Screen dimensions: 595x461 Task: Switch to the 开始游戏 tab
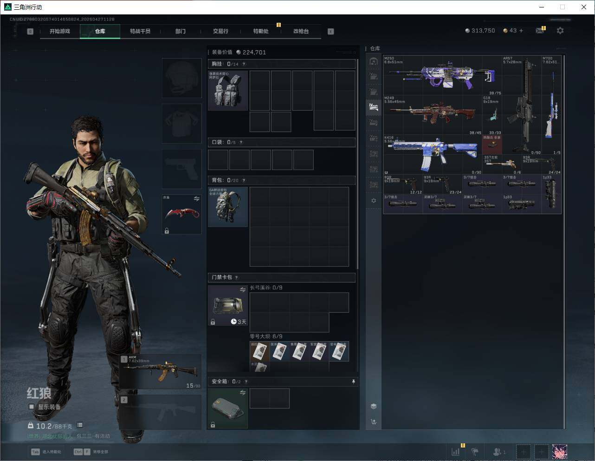point(60,31)
